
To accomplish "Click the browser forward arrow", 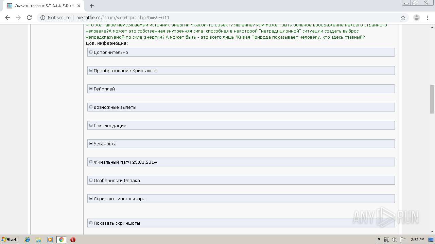I will [18, 18].
